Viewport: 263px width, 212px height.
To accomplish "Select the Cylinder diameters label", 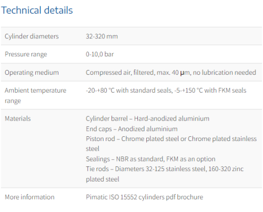I will (x=32, y=36).
